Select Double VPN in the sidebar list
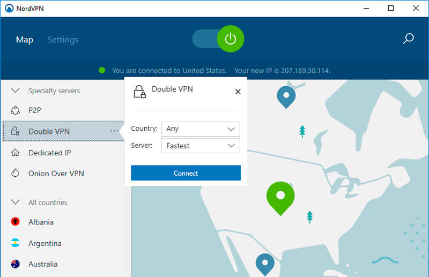Screen dimensions: 429x277 63,131
